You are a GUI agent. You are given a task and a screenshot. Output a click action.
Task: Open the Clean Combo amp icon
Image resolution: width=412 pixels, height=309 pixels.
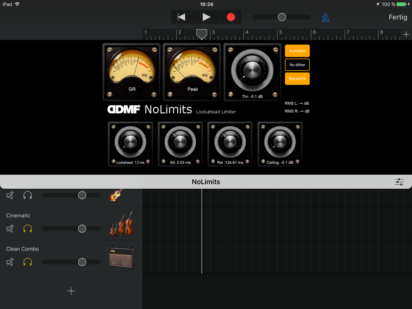tap(122, 257)
